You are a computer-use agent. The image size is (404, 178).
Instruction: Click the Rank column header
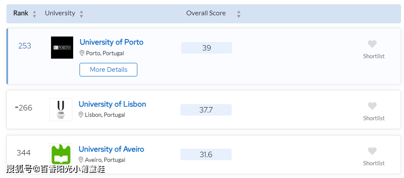(20, 13)
